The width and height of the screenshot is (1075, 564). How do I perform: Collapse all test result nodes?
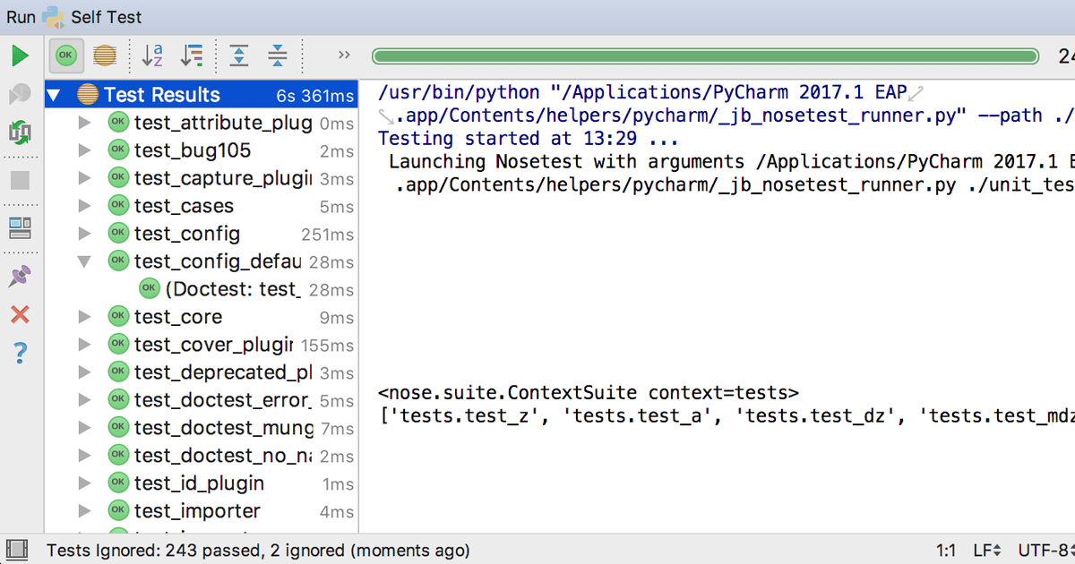pos(278,56)
